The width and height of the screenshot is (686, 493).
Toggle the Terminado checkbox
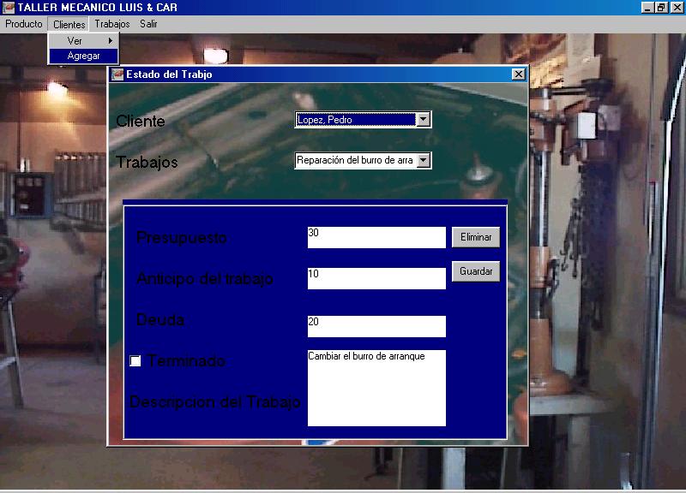135,360
